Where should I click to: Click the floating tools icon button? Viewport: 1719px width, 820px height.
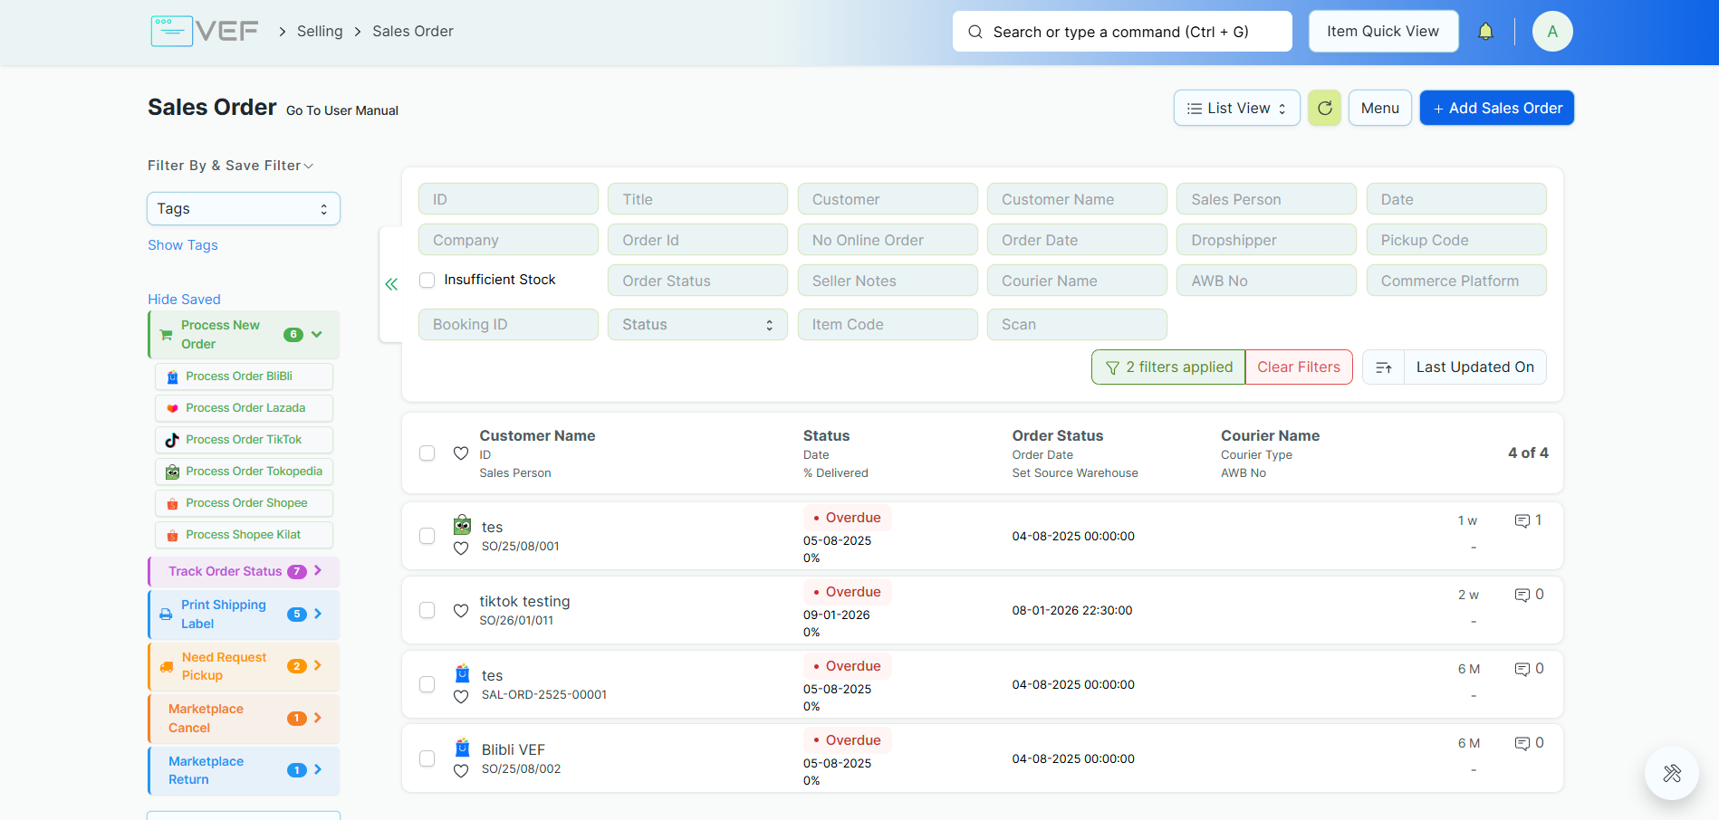click(x=1671, y=773)
